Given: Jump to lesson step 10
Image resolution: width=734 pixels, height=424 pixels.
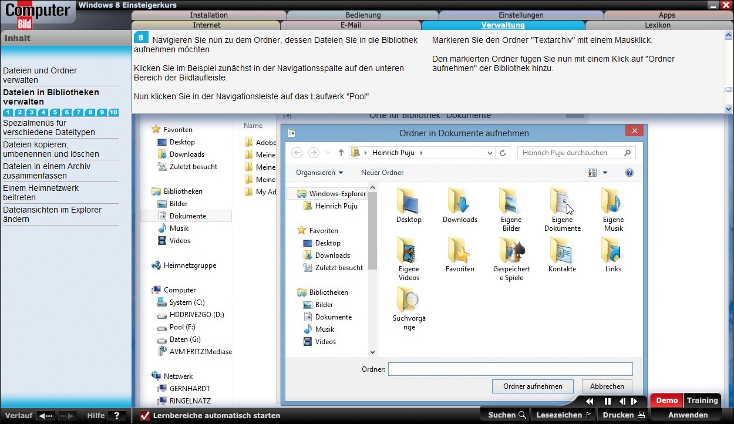Looking at the screenshot, I should [113, 112].
